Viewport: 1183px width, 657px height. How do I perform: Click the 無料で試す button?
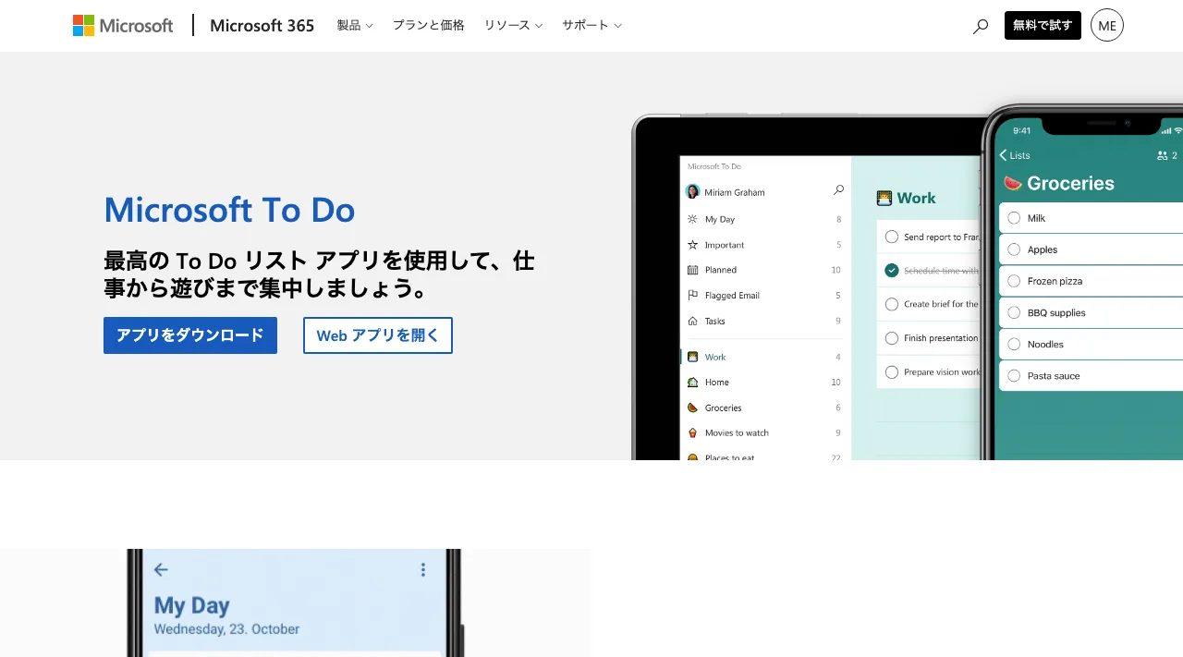(1043, 26)
